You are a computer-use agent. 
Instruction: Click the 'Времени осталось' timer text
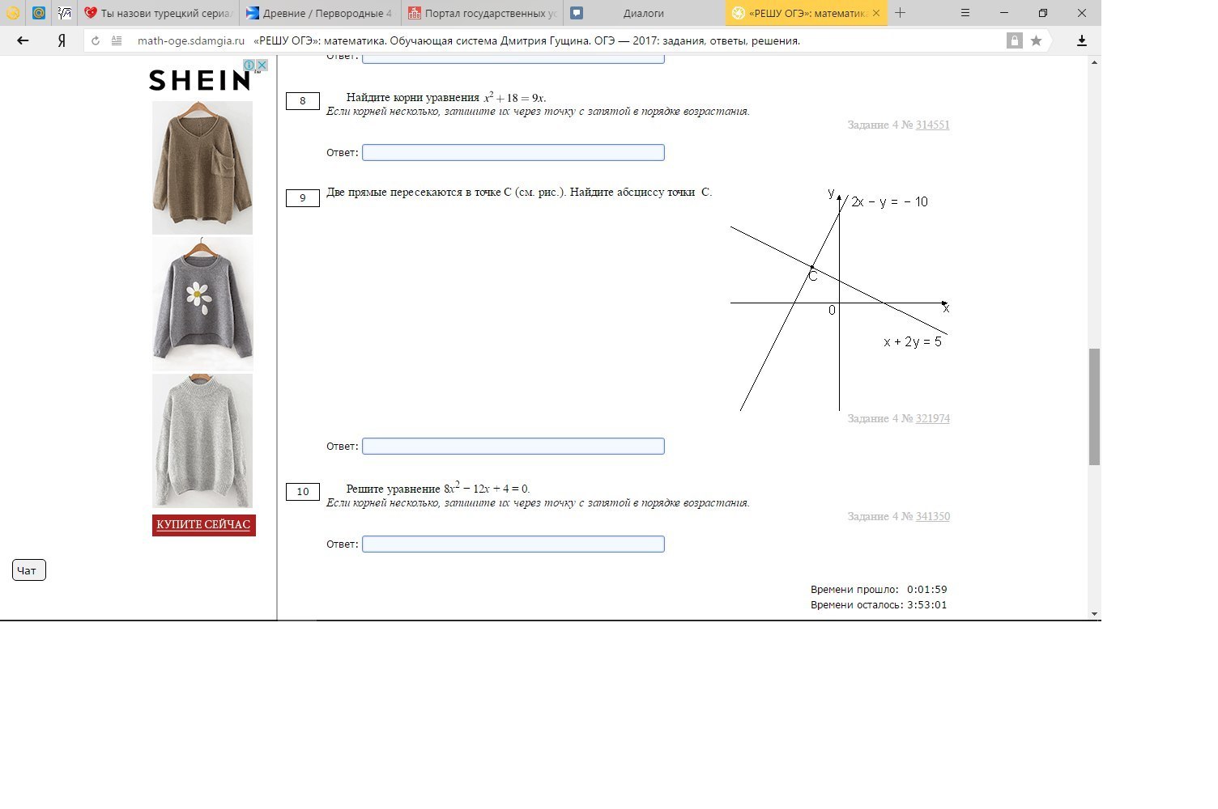coord(879,605)
